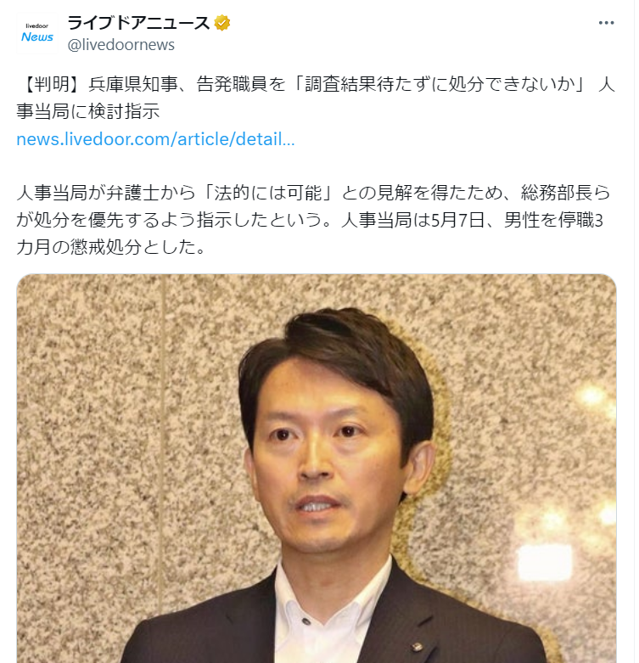
Task: Click the gold verified badge
Action: point(222,23)
